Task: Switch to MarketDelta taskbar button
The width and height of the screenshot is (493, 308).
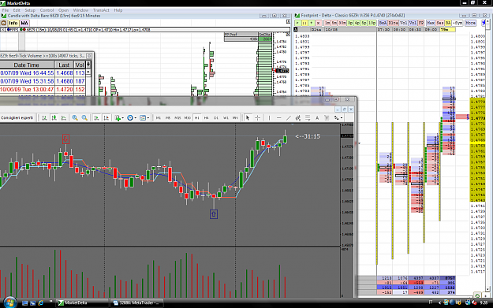Action: (82, 303)
